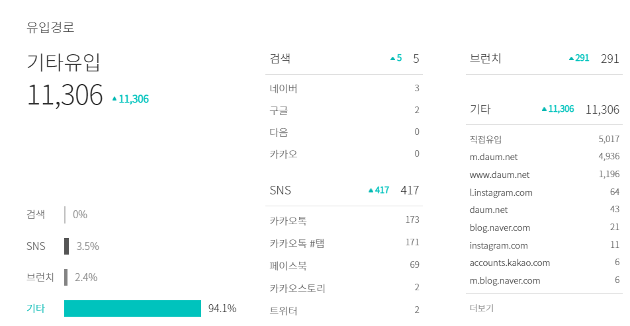Select the 브런치 row showing 2.4%
The height and width of the screenshot is (326, 630).
62,278
